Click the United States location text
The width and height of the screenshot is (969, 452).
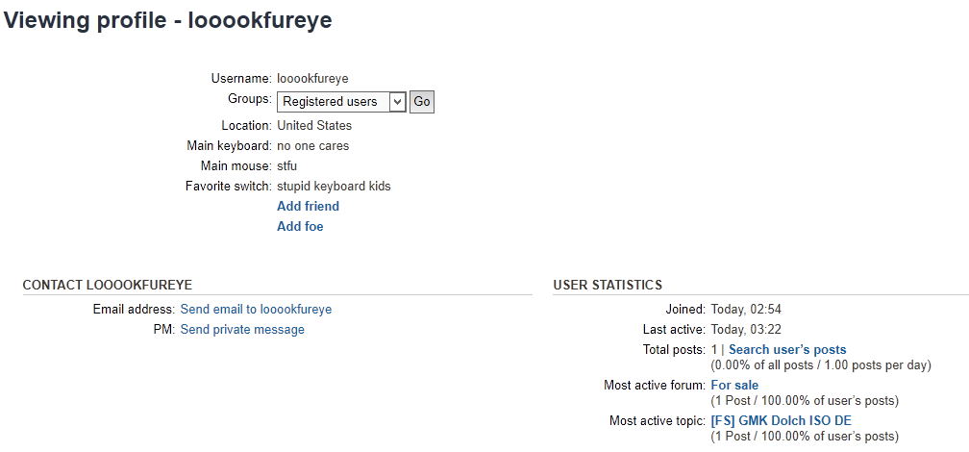coord(314,126)
